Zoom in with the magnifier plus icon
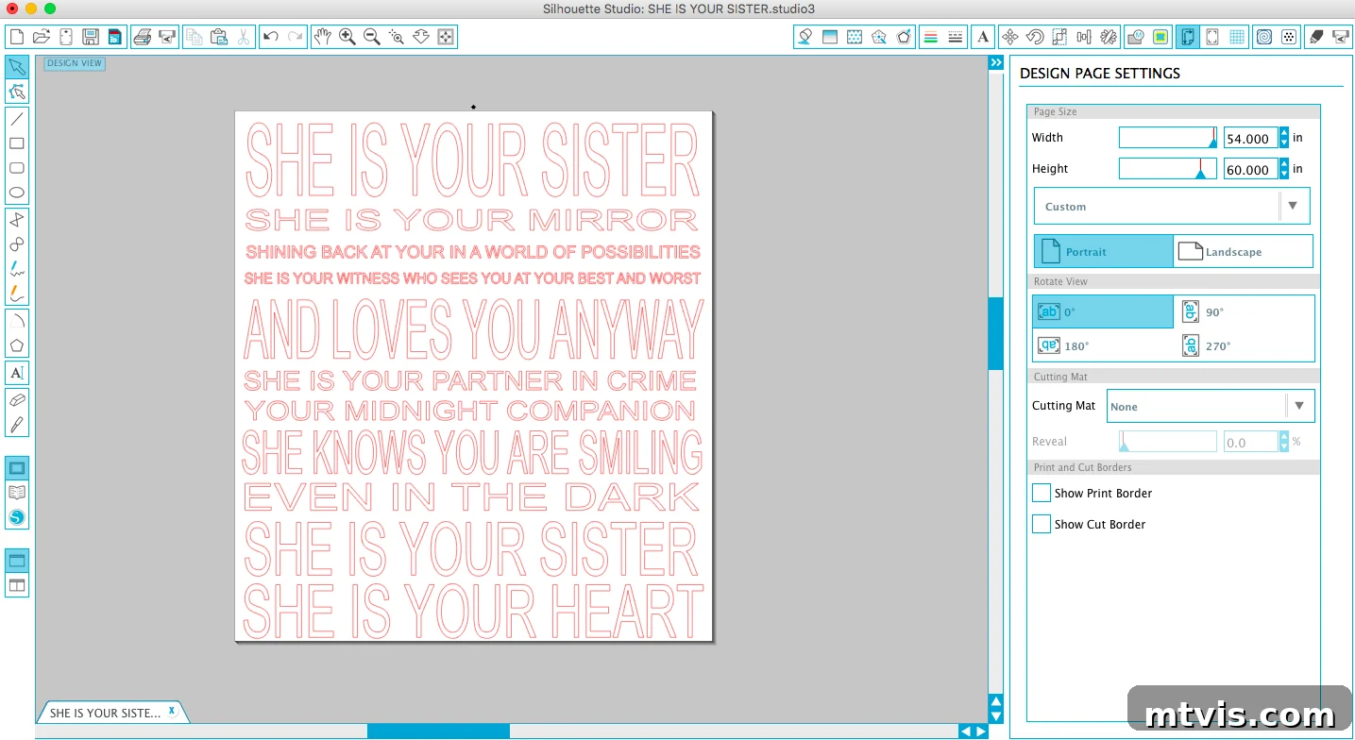 pyautogui.click(x=347, y=37)
